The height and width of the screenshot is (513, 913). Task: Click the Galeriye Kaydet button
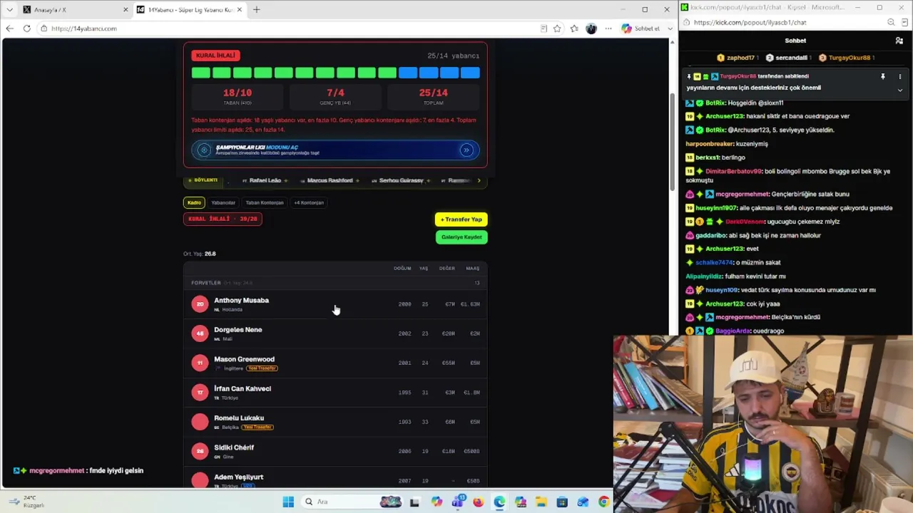tap(461, 237)
